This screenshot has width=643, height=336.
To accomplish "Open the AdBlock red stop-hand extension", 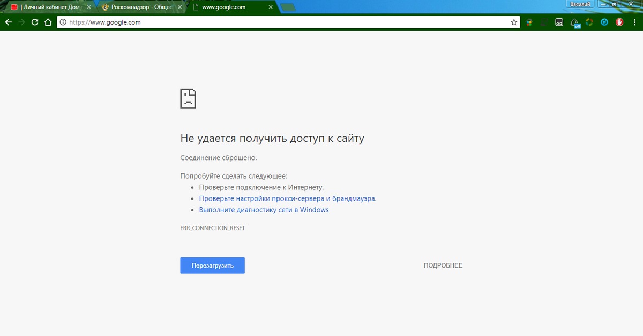I will (x=619, y=22).
